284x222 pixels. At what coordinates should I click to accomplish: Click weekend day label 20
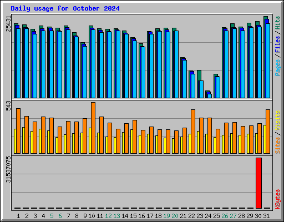tap(175, 216)
